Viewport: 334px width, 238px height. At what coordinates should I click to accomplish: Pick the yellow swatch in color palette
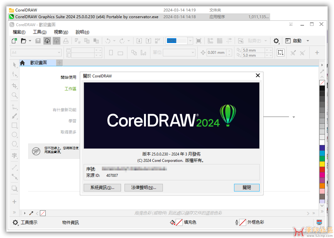coord(322,164)
